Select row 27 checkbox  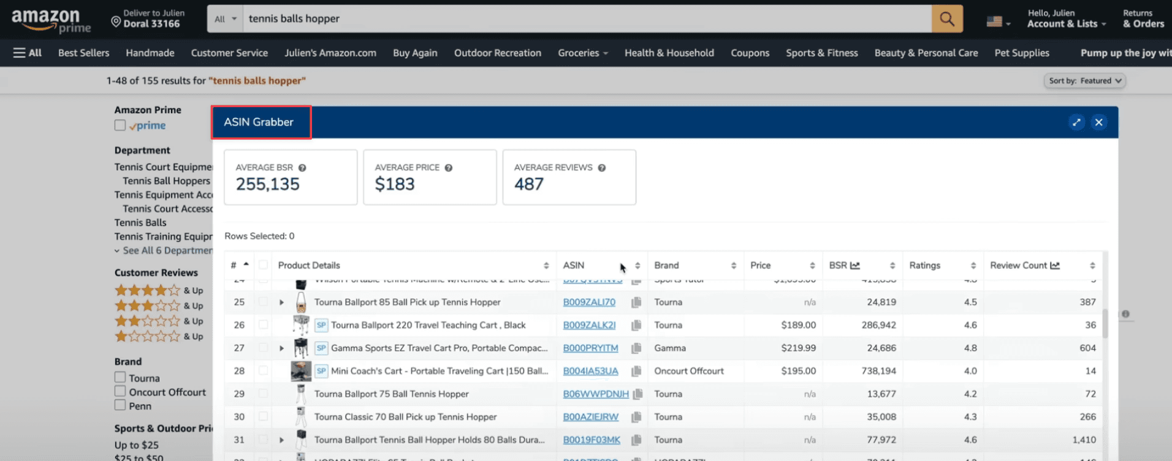tap(263, 348)
